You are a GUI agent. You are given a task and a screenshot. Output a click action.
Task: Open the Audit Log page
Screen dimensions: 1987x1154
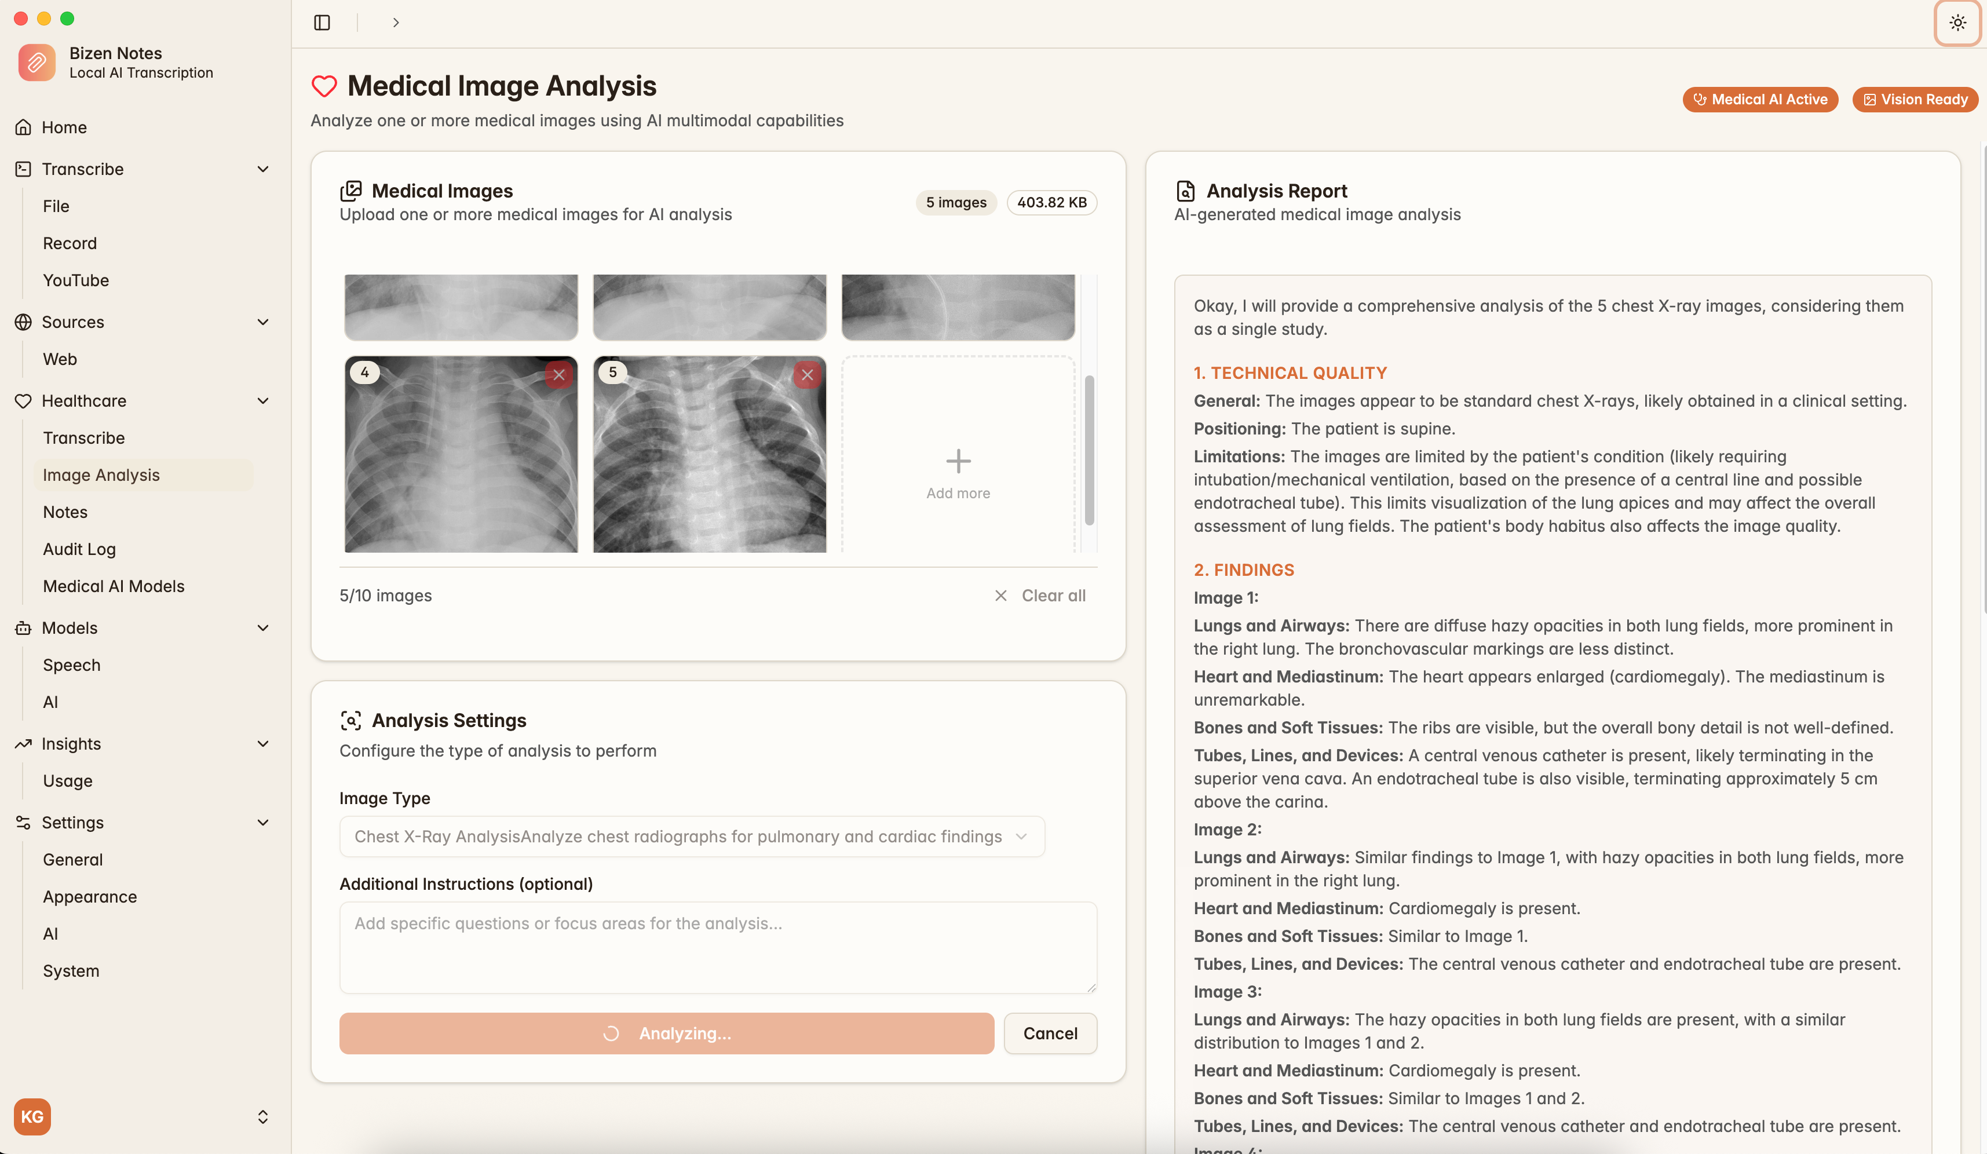[79, 549]
